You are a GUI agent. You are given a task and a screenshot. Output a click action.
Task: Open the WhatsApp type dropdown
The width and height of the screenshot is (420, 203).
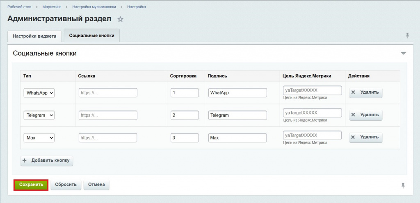coord(39,93)
